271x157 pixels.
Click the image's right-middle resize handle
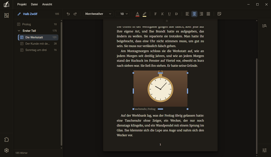pos(188,91)
